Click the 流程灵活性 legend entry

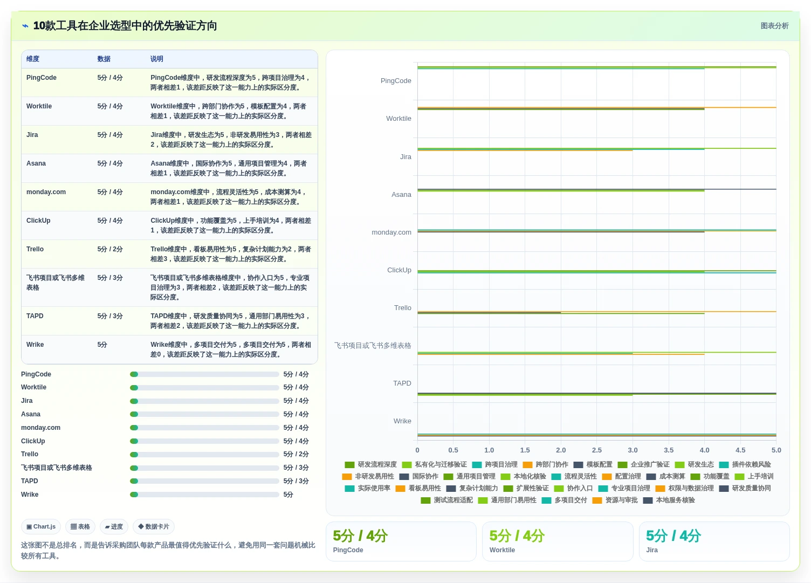pos(574,476)
